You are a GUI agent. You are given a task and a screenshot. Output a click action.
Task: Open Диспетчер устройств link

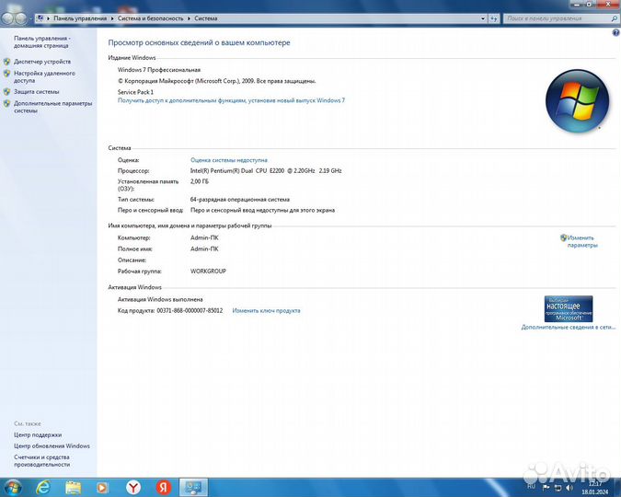(x=42, y=62)
